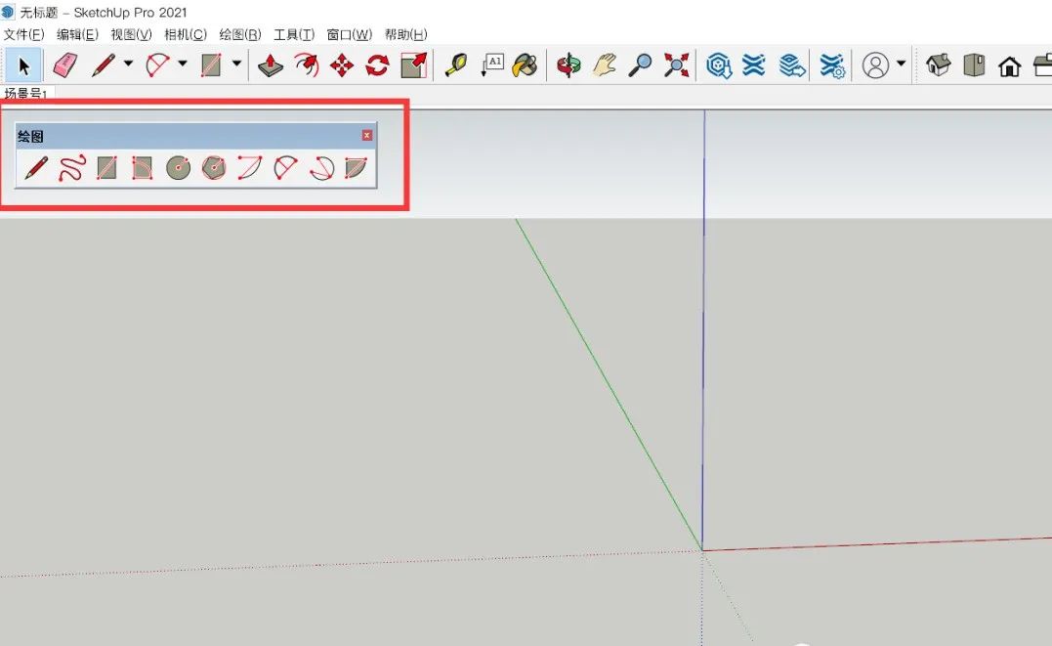Select Freehand squiggle tool in 绘图 toolbar
The width and height of the screenshot is (1052, 646).
point(71,167)
